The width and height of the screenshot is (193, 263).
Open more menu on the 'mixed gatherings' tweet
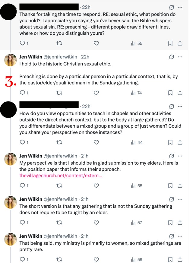tap(180, 236)
